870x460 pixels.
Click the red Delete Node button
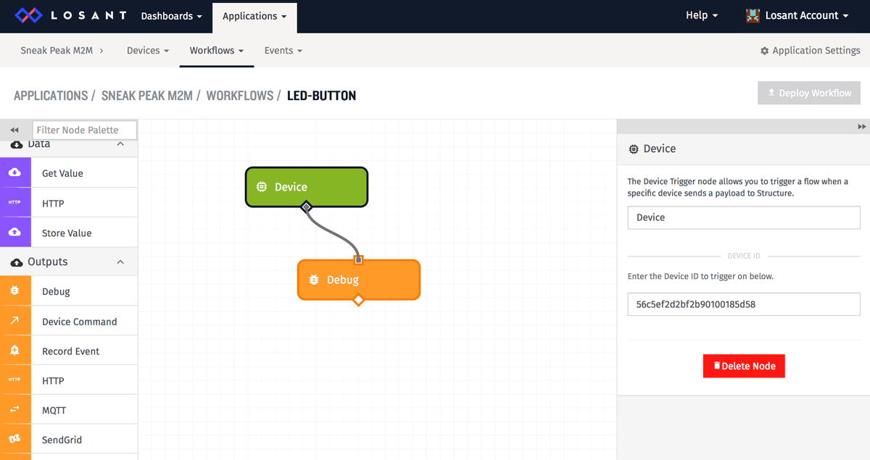[744, 366]
